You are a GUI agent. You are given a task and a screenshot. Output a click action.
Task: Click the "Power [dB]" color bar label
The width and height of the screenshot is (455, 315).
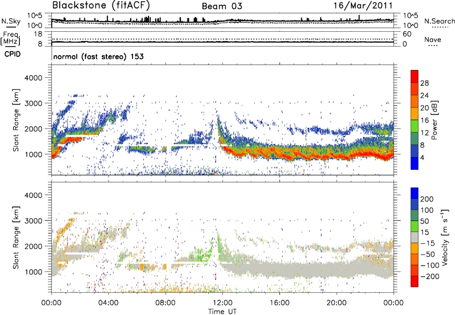(x=434, y=120)
